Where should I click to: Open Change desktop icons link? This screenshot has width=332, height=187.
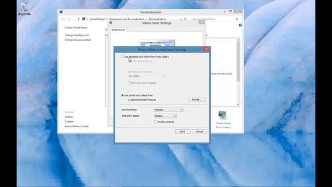pyautogui.click(x=77, y=35)
